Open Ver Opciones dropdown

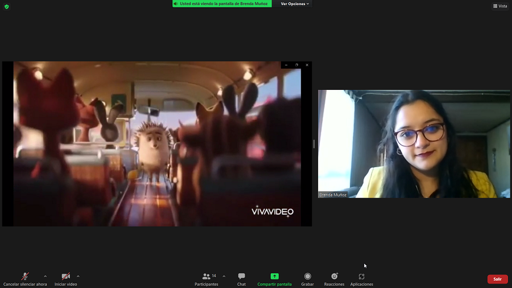tap(295, 4)
